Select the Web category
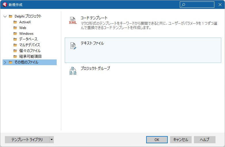225x147 pixels. (23, 28)
